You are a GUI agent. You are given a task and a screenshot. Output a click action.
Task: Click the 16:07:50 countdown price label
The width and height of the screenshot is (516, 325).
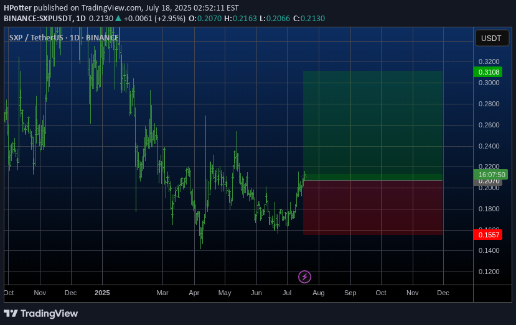[x=490, y=175]
